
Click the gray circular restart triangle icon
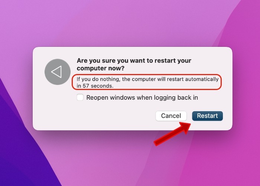58,72
